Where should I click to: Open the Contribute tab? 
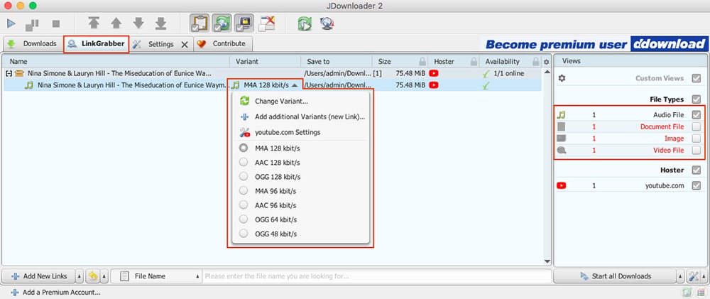(x=223, y=44)
